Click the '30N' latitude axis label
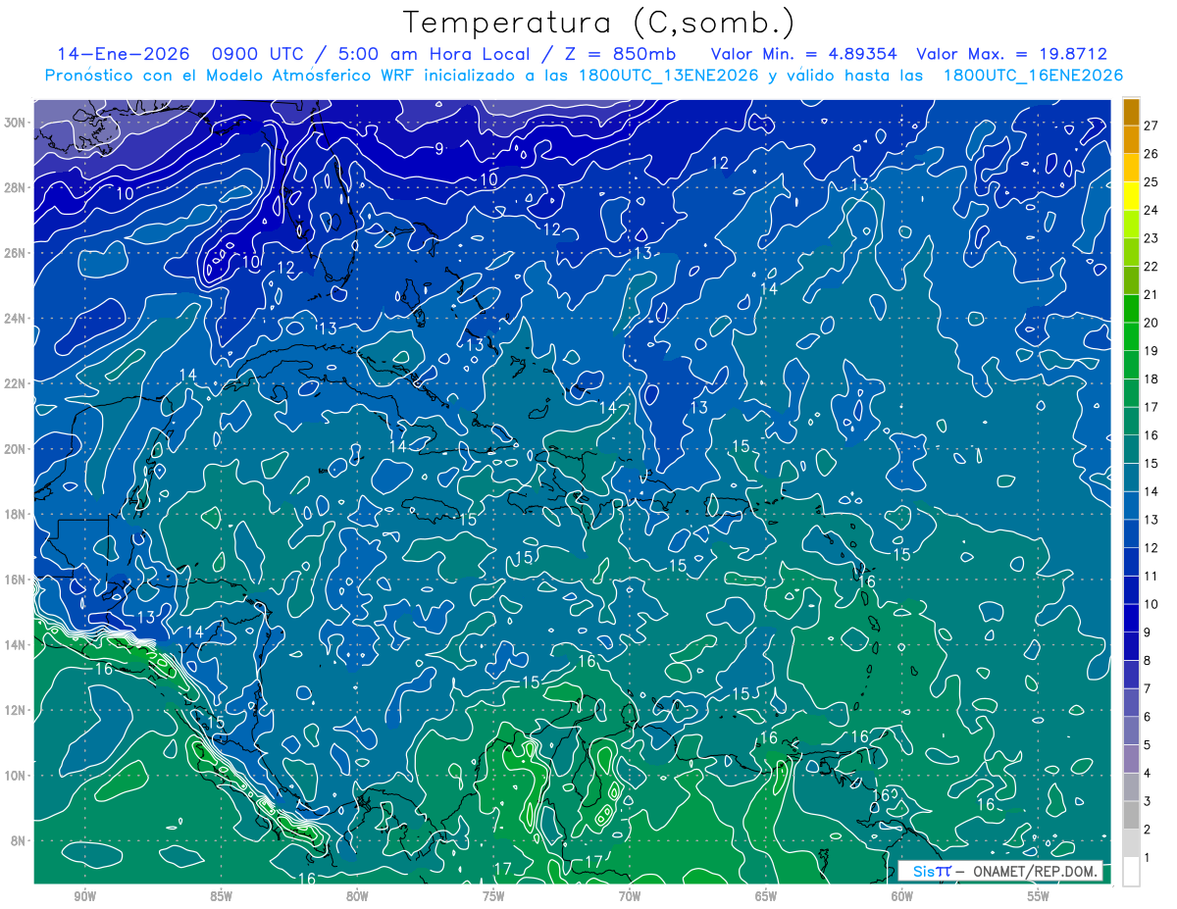 [17, 123]
